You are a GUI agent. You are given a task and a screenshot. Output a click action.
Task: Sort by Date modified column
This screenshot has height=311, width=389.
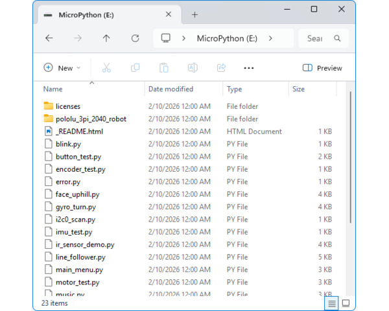pos(171,89)
